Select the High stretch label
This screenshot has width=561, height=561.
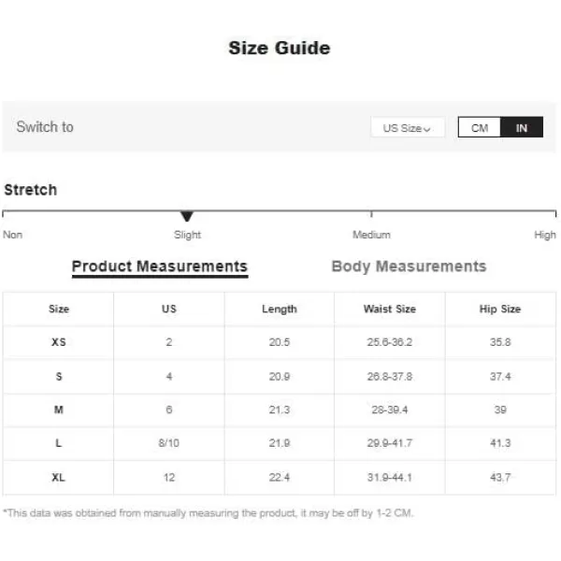point(544,235)
